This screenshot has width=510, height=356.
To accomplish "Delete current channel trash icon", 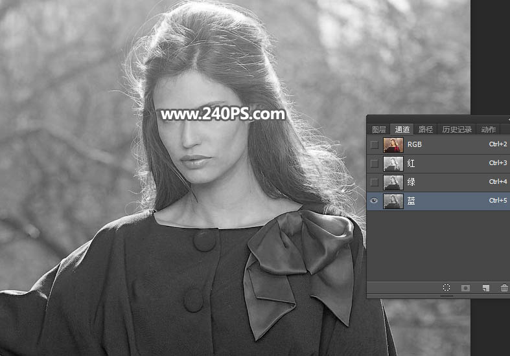I will click(504, 287).
